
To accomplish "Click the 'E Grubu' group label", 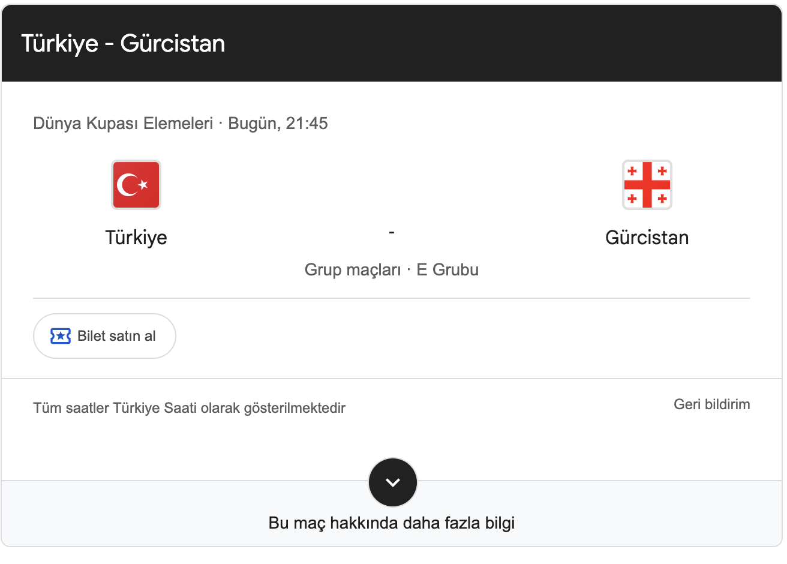I will [447, 270].
